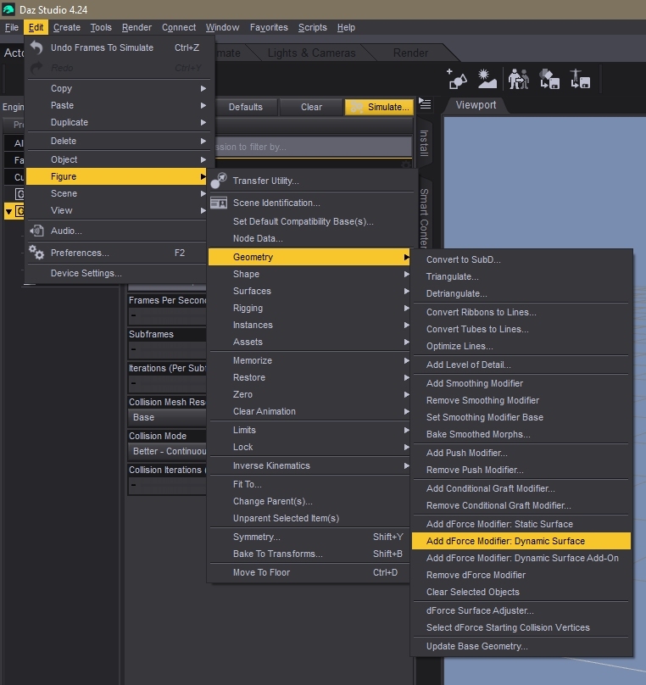Choose Convert to SubD...
This screenshot has width=646, height=685.
click(x=521, y=259)
